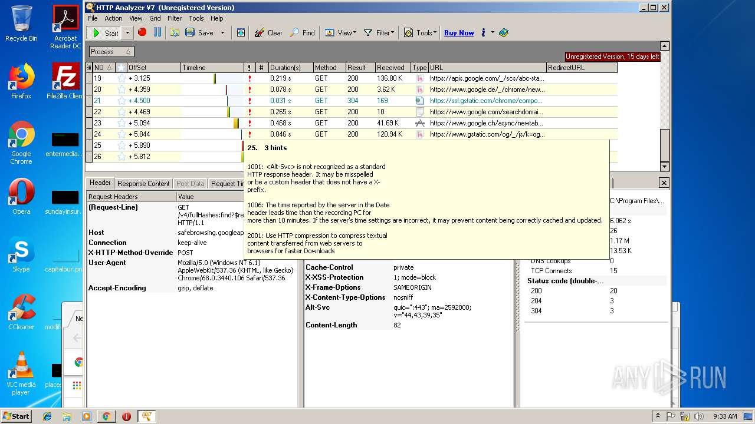Sort by the NO column header

[x=103, y=68]
